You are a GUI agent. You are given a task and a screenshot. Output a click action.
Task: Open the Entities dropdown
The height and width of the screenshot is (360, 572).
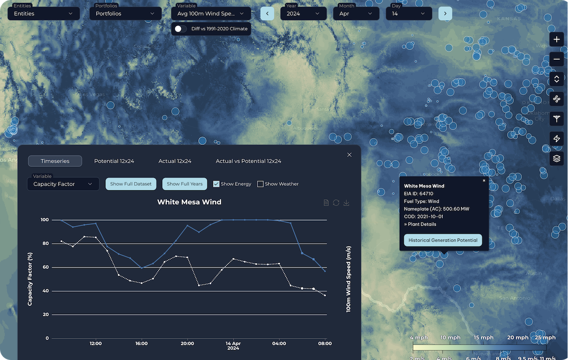tap(43, 13)
